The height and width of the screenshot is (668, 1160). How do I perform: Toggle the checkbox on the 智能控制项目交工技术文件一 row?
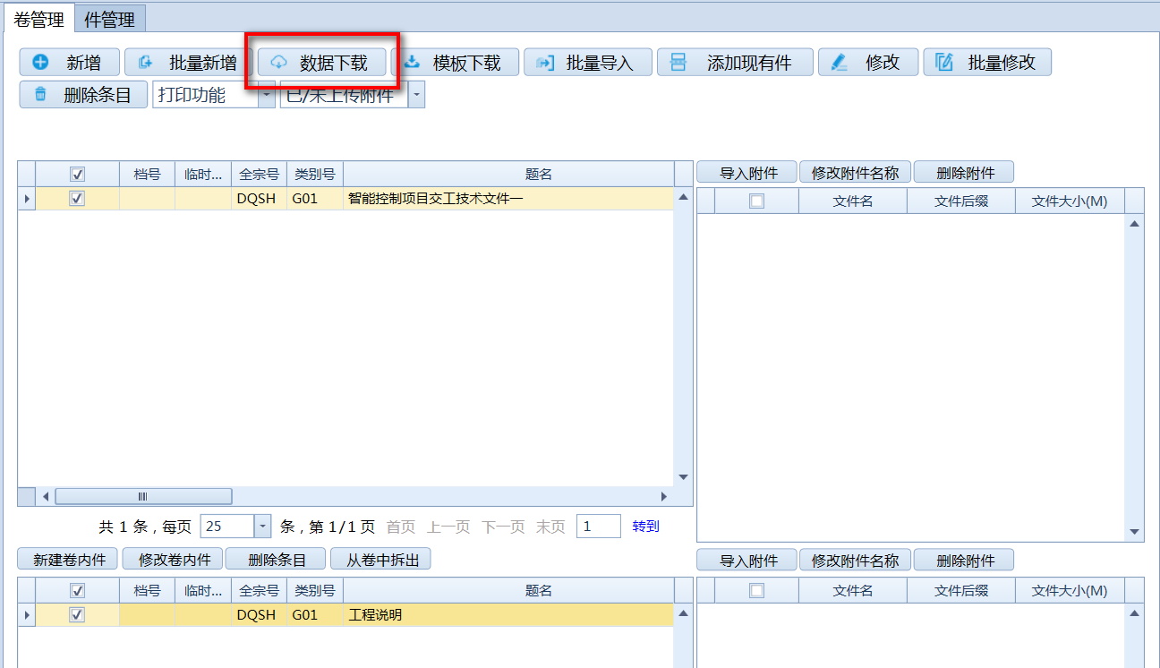[76, 198]
